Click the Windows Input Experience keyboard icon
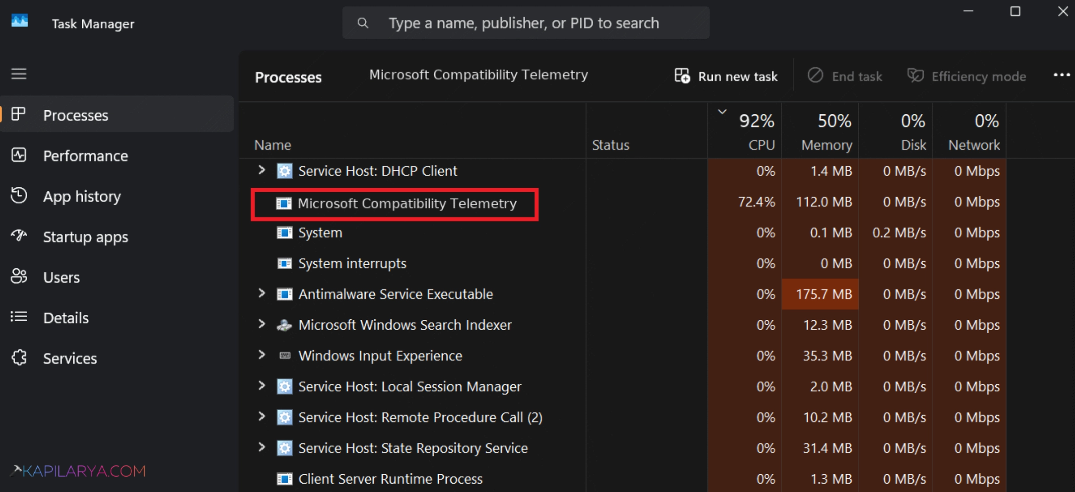The image size is (1075, 492). (285, 355)
